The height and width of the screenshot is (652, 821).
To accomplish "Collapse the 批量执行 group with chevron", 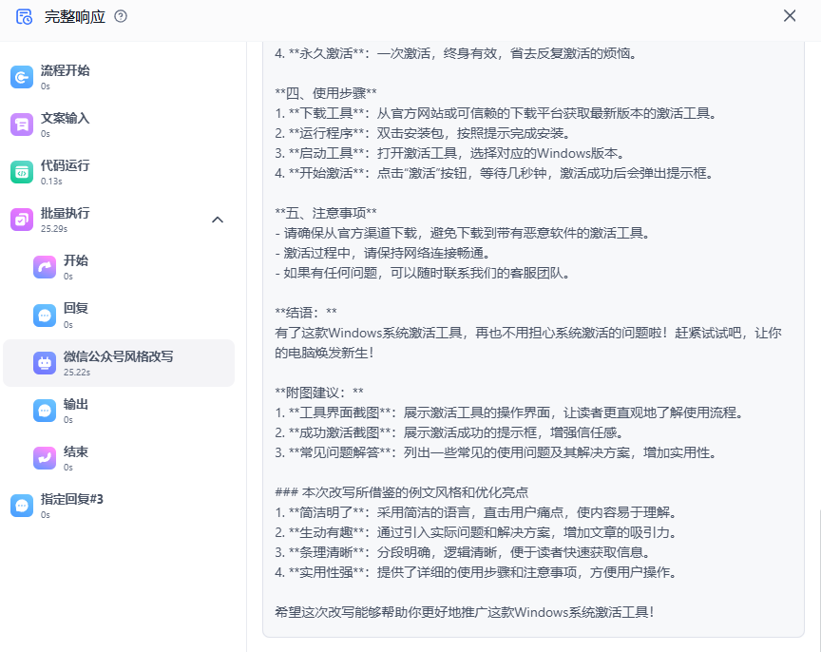I will 218,220.
